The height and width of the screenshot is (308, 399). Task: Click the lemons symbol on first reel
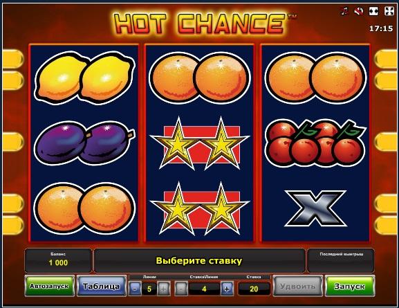click(x=84, y=78)
